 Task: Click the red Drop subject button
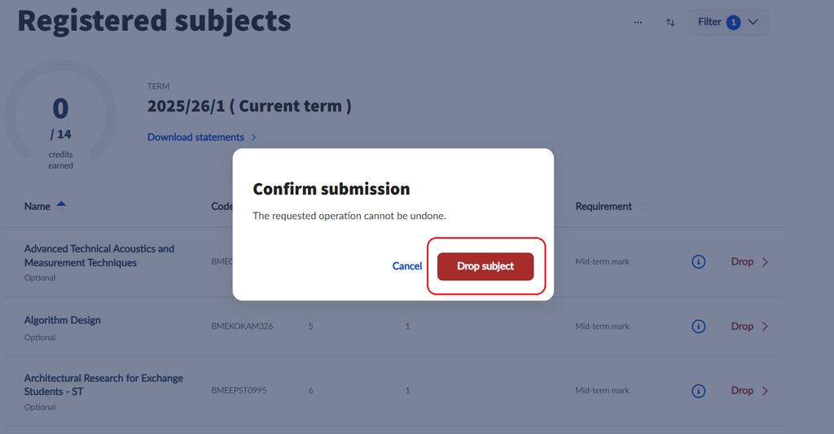[x=485, y=266]
